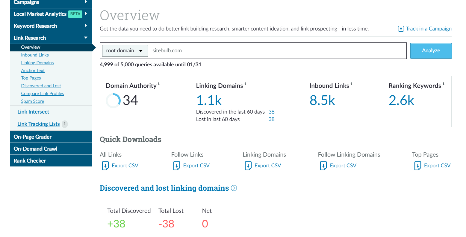Click the 2.6k Ranking Keywords value

pyautogui.click(x=401, y=100)
